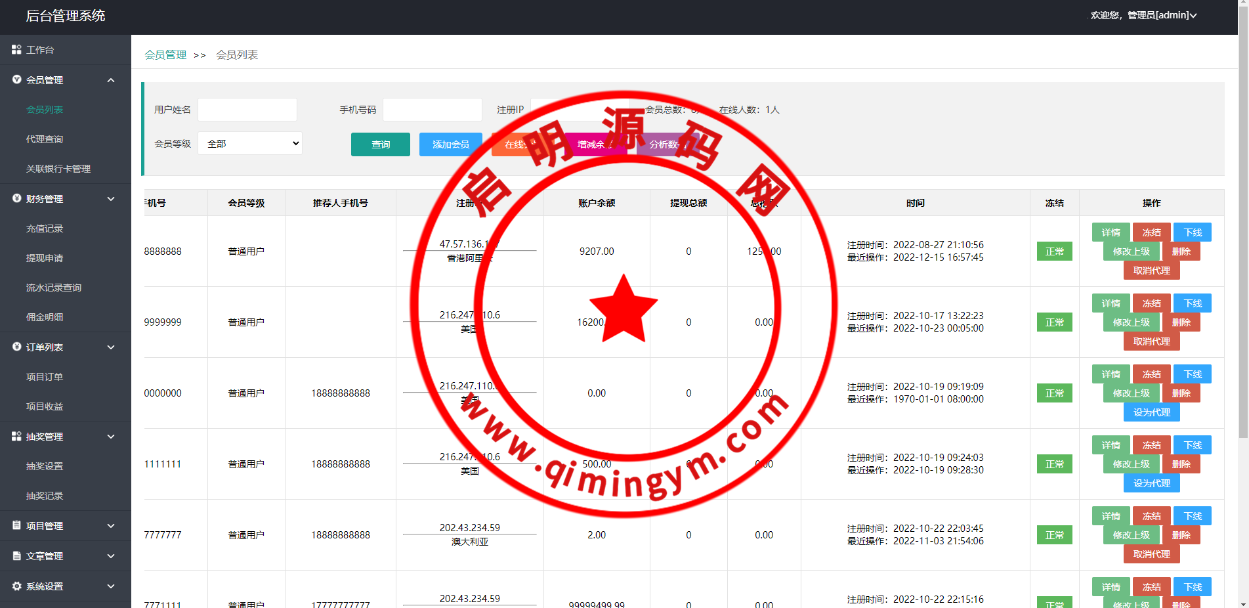Viewport: 1249px width, 608px height.
Task: Click the 会员管理 sidebar icon
Action: coord(16,80)
